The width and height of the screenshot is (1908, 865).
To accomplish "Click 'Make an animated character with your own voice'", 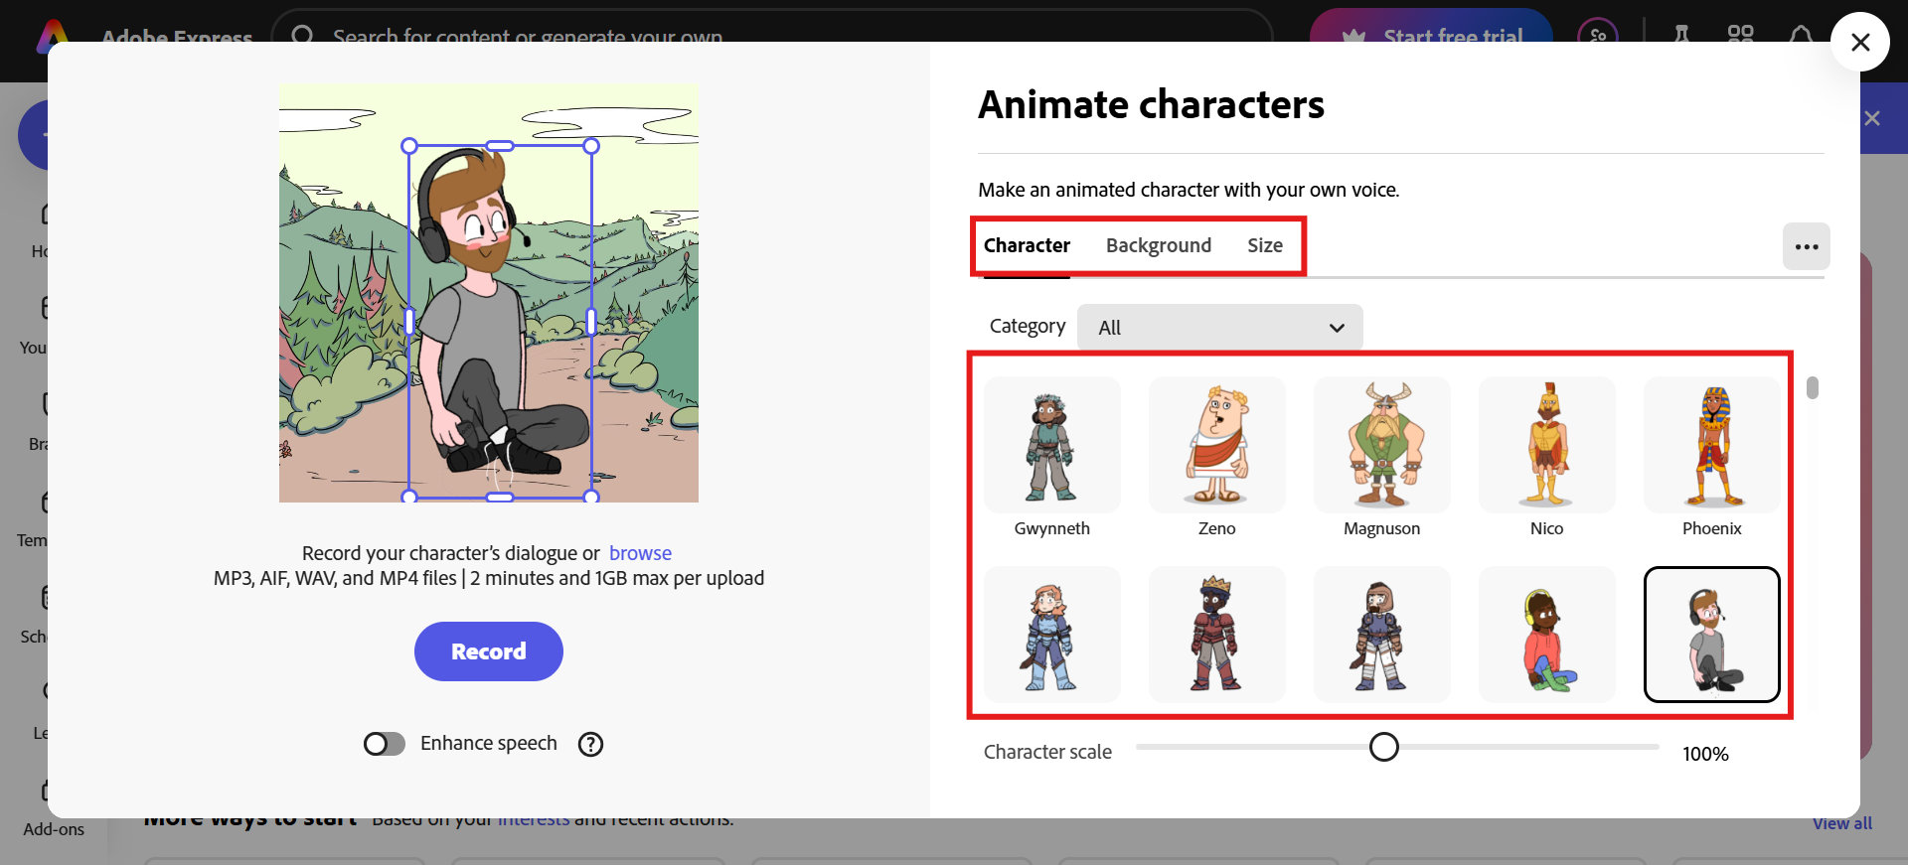I will (1189, 190).
